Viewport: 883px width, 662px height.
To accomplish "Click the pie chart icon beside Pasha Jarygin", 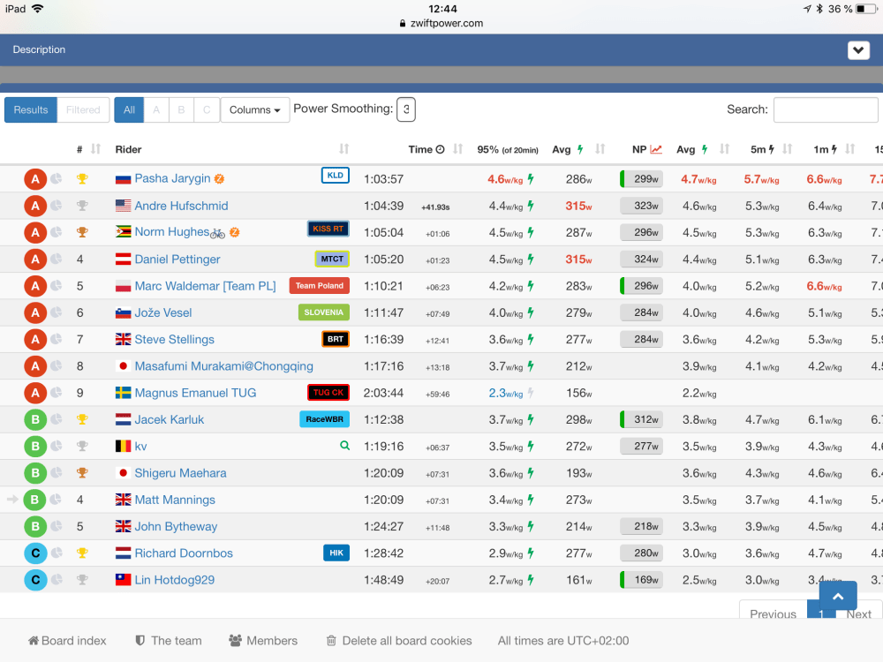I will 56,179.
